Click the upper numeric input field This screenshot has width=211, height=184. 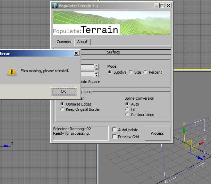87,67
